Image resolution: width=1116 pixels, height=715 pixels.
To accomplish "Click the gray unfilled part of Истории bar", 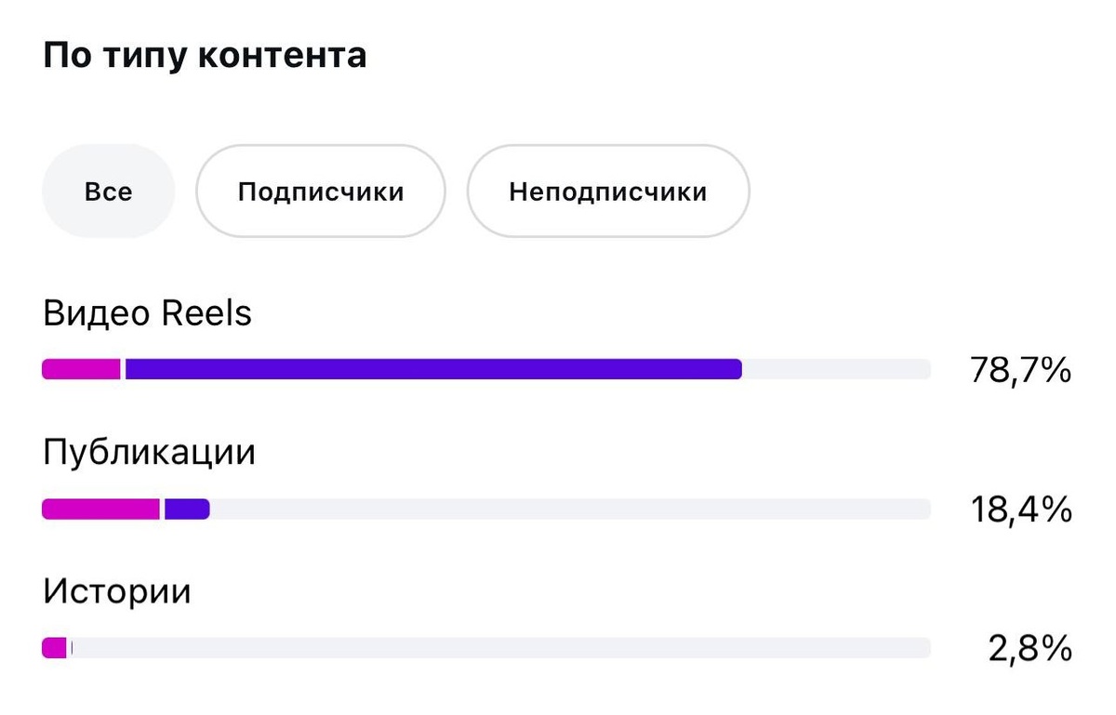I will (x=502, y=647).
